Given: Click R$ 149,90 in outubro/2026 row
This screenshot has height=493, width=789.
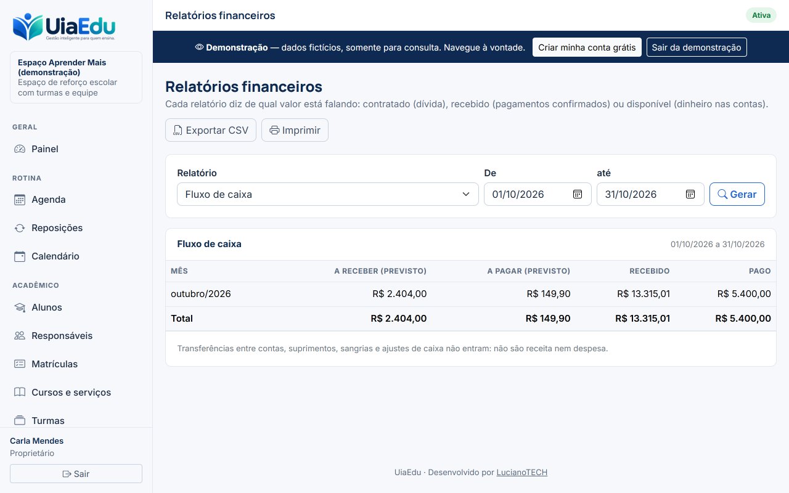Looking at the screenshot, I should [549, 294].
